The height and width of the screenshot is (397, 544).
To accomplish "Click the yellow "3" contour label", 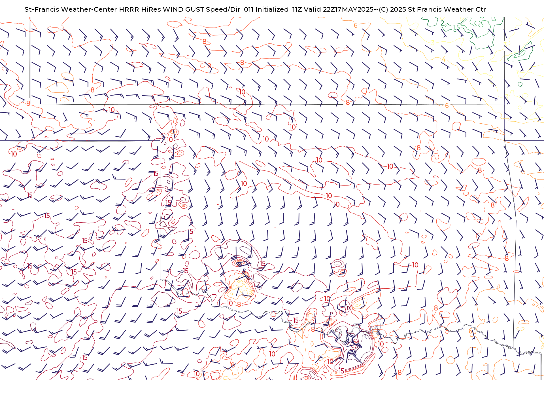I will coord(433,43).
